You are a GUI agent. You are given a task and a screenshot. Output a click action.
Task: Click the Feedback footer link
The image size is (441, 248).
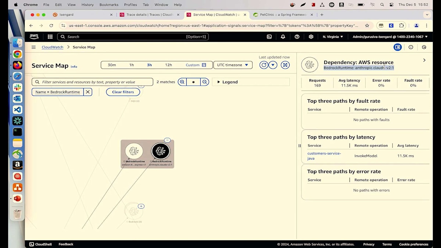click(66, 244)
